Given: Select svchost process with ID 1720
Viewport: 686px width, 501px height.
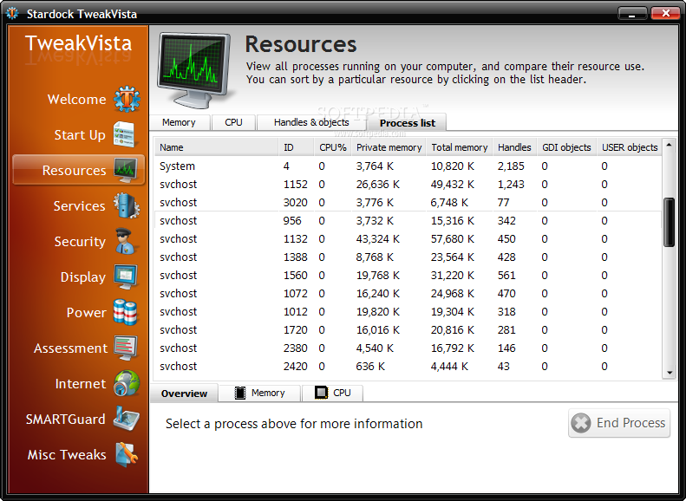Looking at the screenshot, I should pos(408,330).
